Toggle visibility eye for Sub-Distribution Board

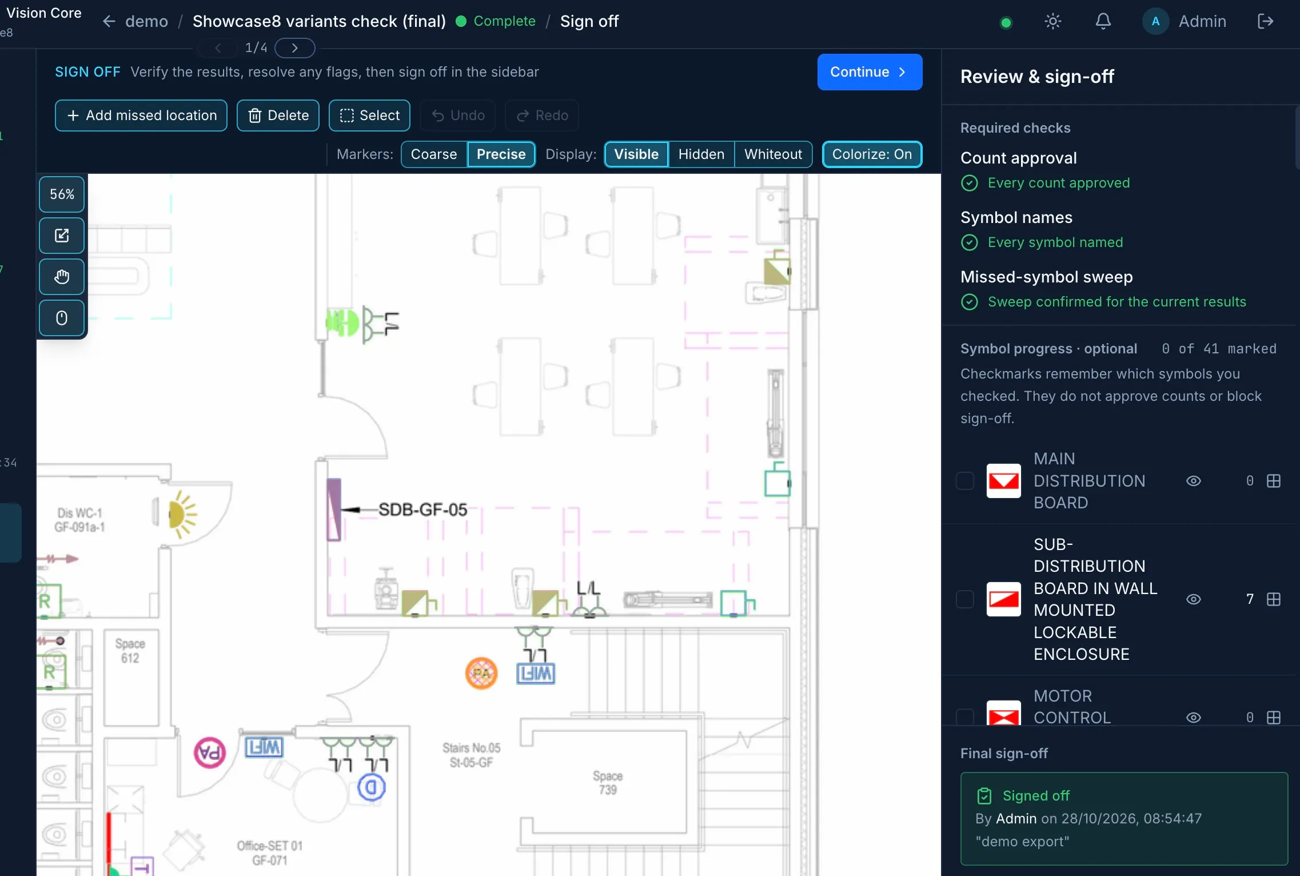tap(1193, 599)
